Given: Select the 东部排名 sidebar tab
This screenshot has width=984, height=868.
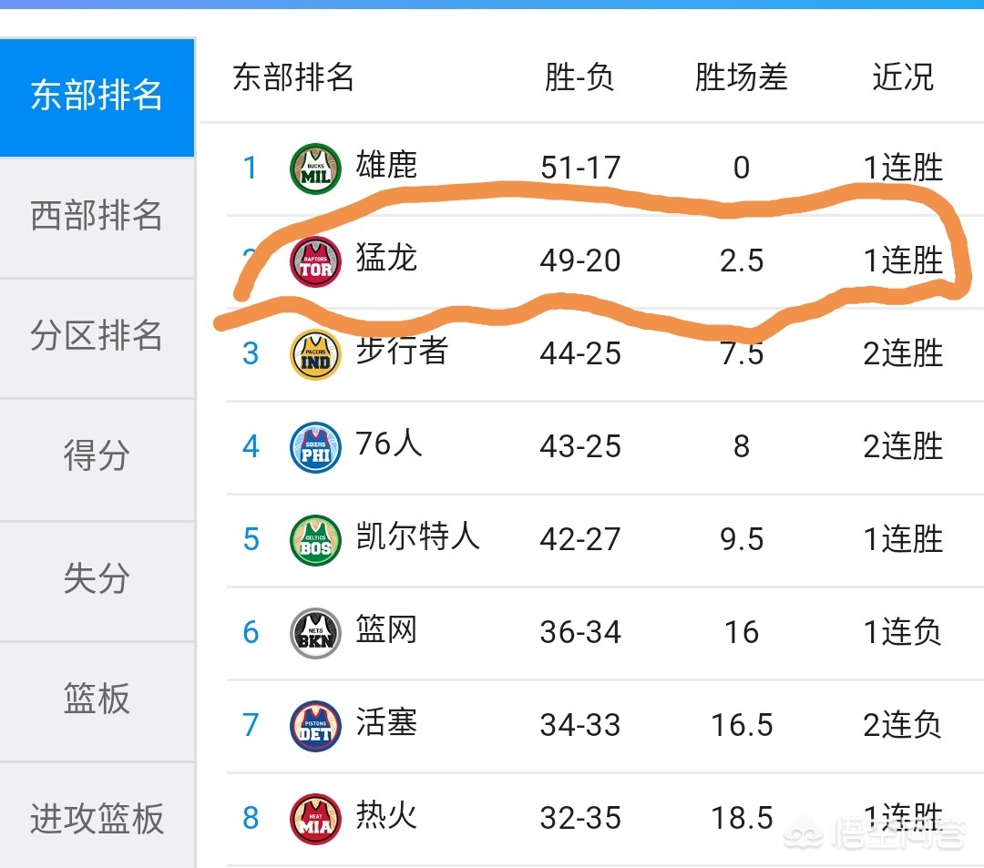Looking at the screenshot, I should (97, 96).
